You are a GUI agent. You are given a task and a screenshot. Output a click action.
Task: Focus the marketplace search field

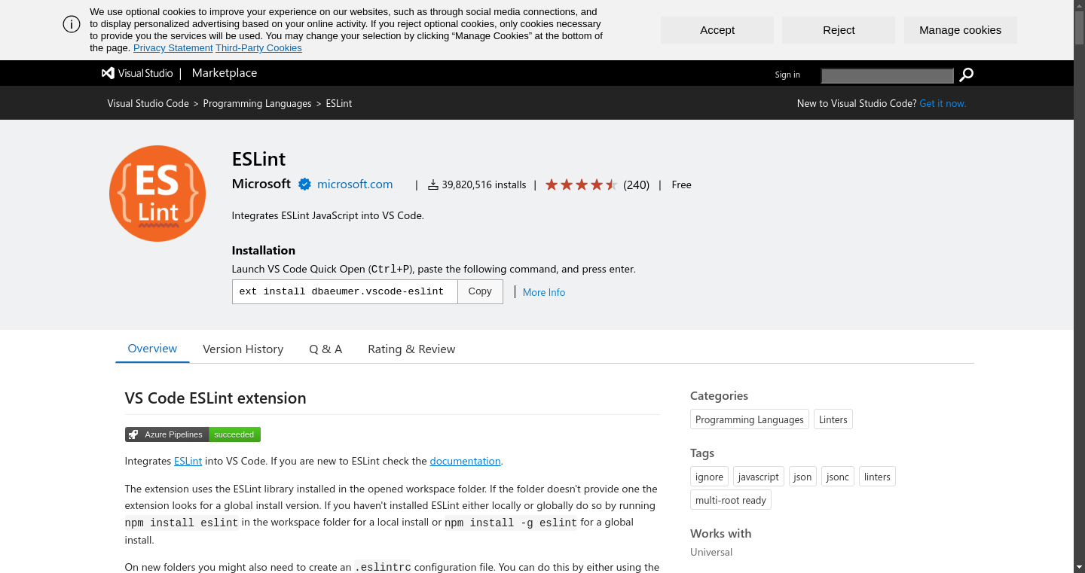888,75
